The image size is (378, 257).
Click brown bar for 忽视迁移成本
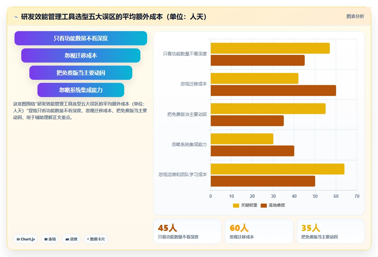[273, 91]
